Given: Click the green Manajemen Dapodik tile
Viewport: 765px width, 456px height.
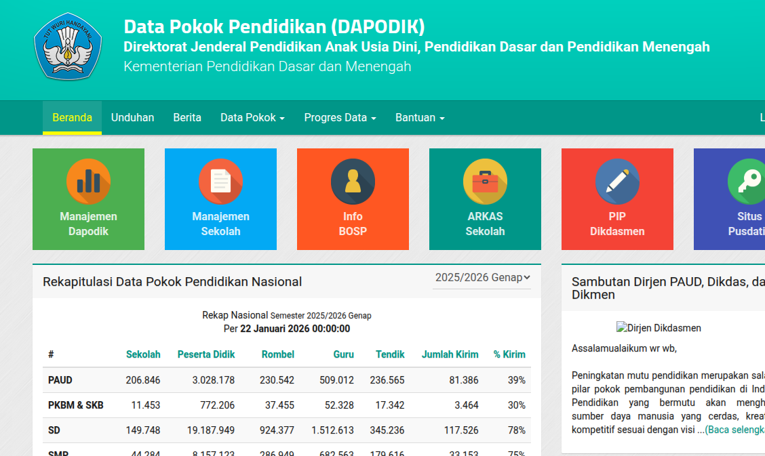Looking at the screenshot, I should pos(88,199).
